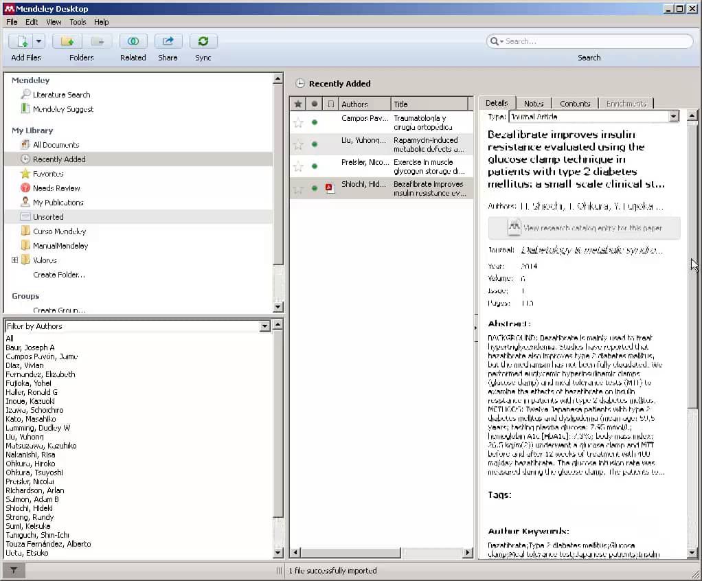Sort by the Title column header
Screen dimensions: 702x581
point(430,104)
